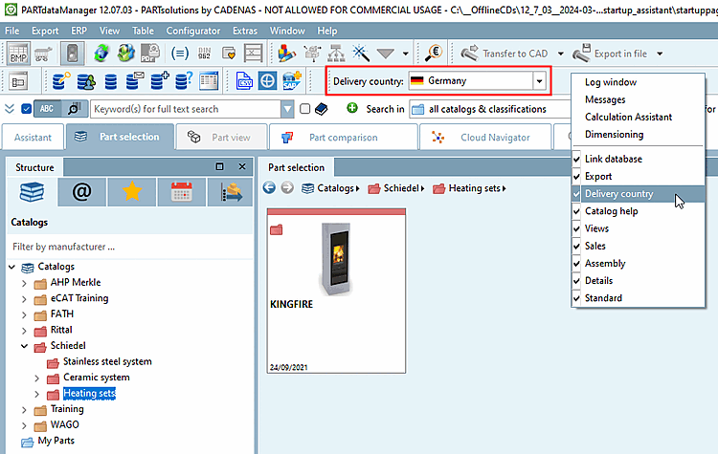This screenshot has width=718, height=454.
Task: Click the SAP with plus icon
Action: click(x=292, y=81)
